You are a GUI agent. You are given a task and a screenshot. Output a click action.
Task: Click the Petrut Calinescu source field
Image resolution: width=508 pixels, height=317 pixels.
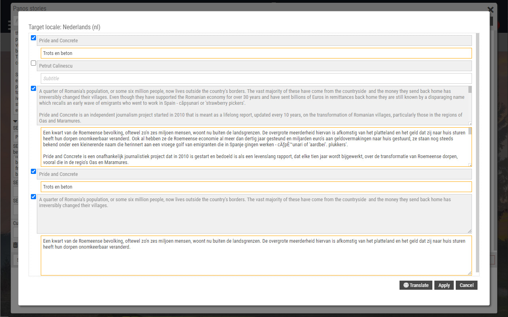254,66
